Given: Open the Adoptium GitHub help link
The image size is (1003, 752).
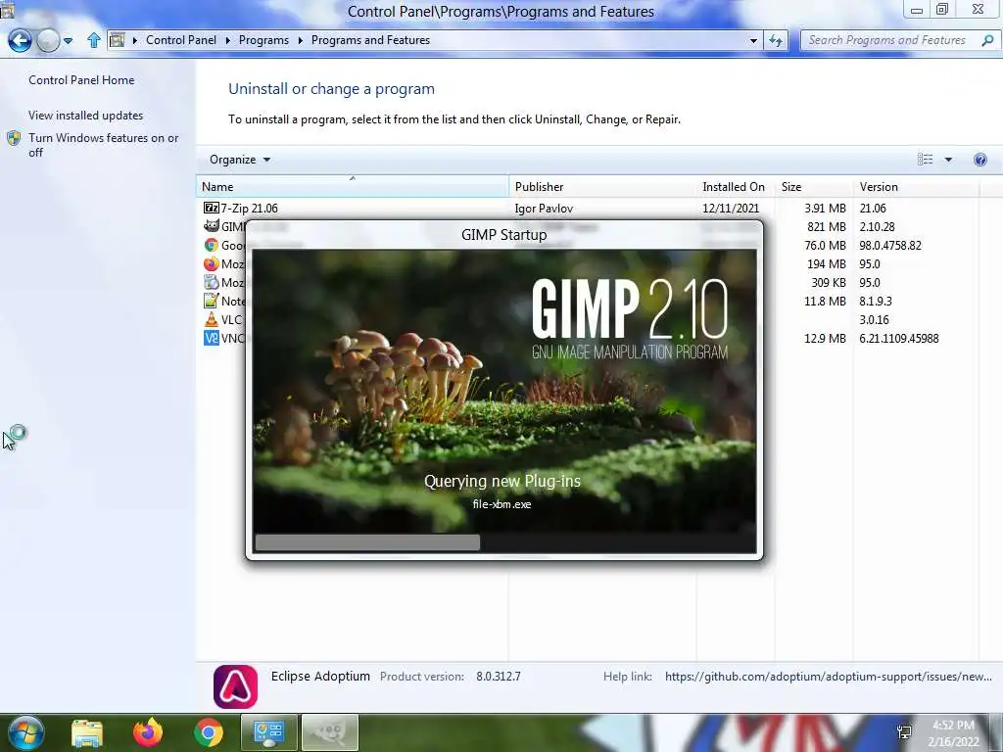Looking at the screenshot, I should coord(829,676).
